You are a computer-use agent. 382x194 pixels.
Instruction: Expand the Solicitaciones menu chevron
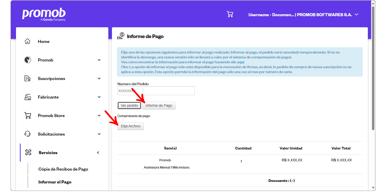pyautogui.click(x=99, y=134)
